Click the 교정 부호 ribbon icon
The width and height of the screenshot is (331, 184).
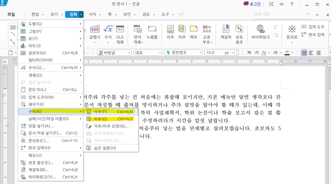[x=206, y=34]
